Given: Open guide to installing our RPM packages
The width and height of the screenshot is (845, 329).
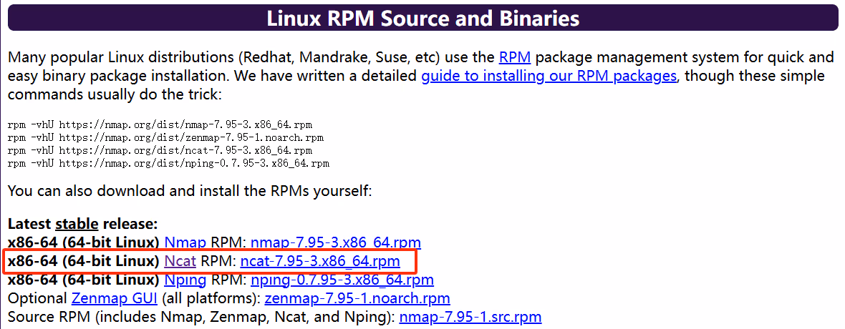Looking at the screenshot, I should click(x=549, y=76).
